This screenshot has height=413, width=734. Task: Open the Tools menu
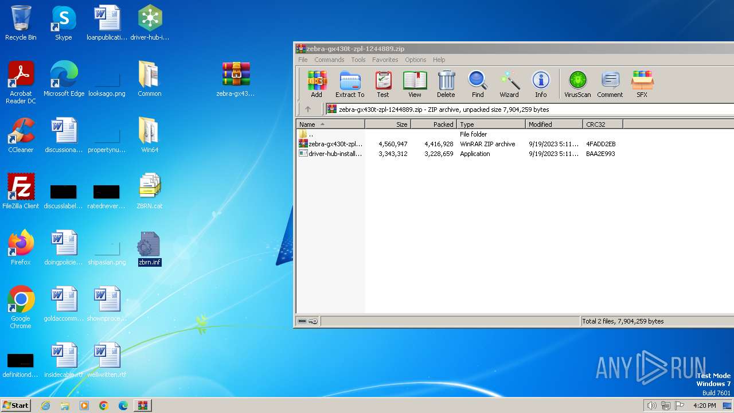pos(358,60)
